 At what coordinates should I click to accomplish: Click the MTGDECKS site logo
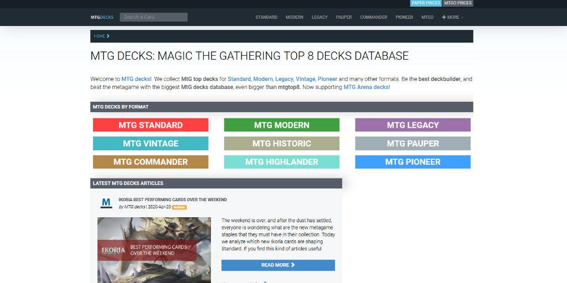point(102,17)
